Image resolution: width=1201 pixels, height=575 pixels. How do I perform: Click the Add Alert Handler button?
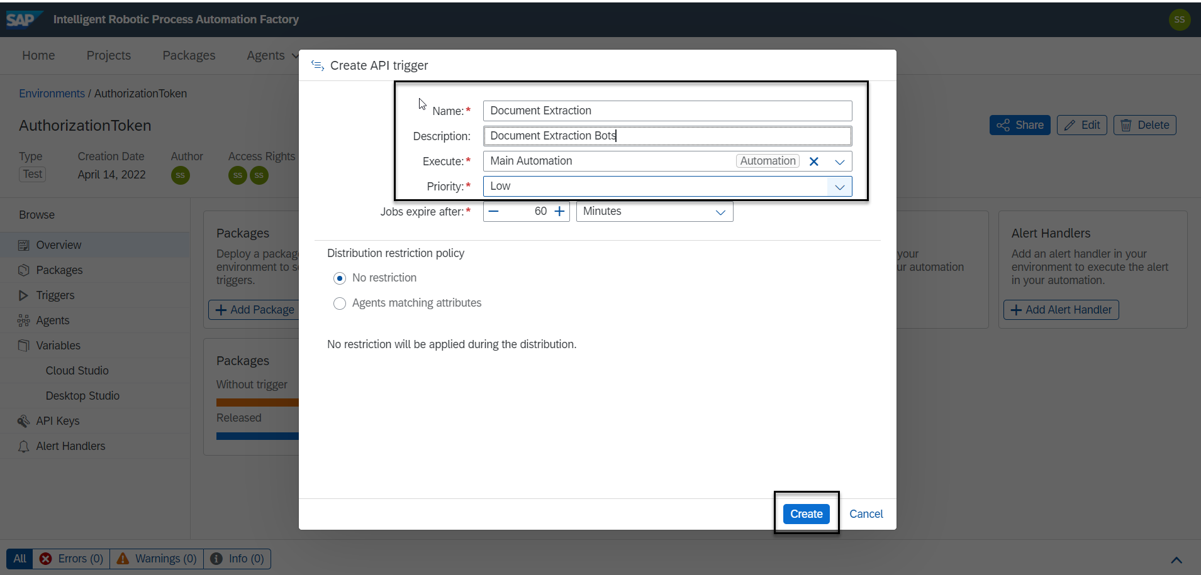click(1061, 310)
